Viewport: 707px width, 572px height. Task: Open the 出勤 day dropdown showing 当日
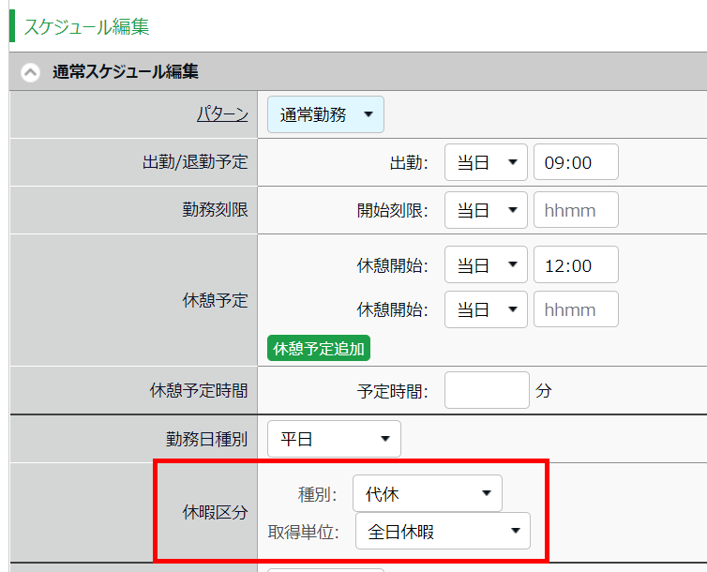tap(486, 162)
